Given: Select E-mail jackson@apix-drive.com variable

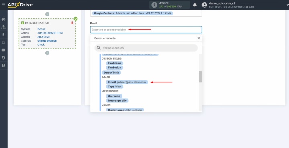Looking at the screenshot, I should pos(127,82).
